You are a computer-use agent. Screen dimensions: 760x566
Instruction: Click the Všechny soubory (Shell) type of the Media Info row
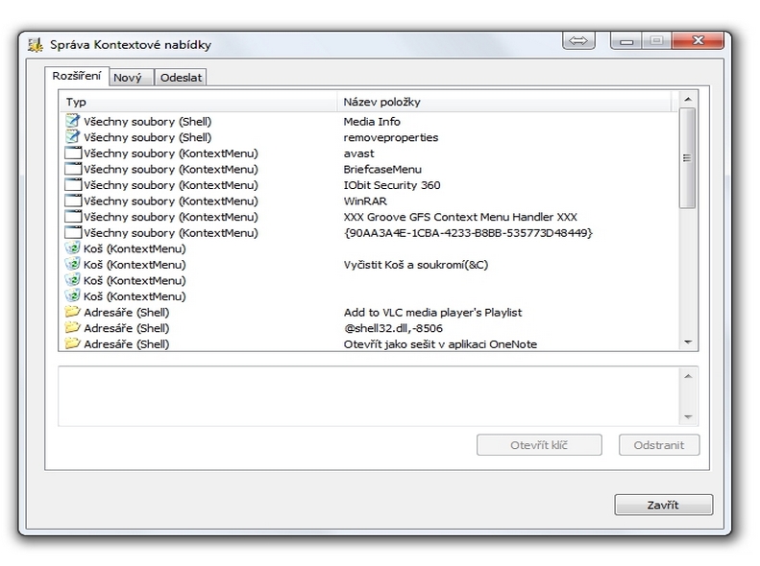coord(147,122)
